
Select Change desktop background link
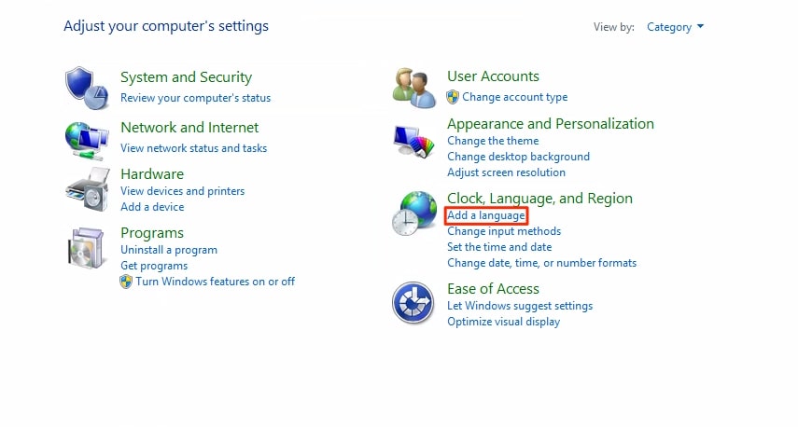coord(518,157)
